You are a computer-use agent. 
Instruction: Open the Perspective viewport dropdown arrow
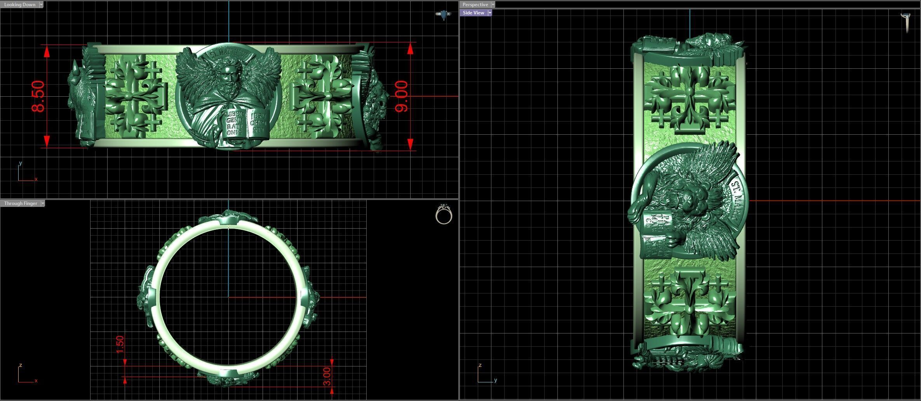point(493,5)
